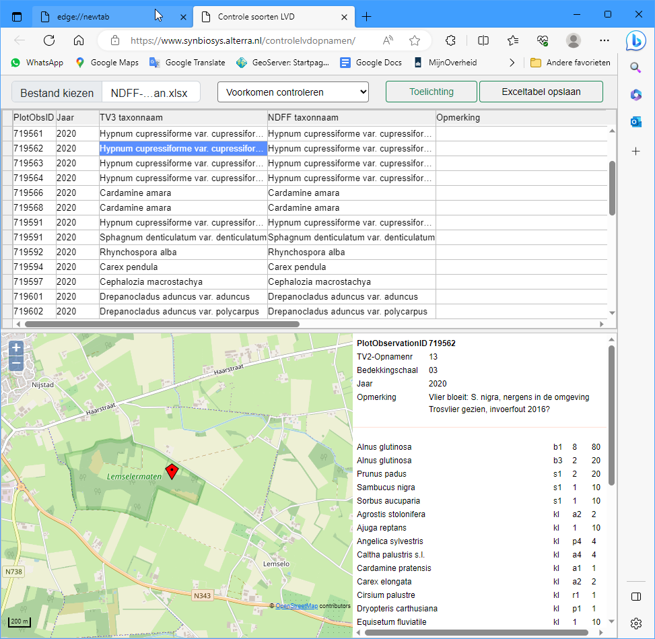Viewport: 655px width, 639px height.
Task: Click the Toelichting button
Action: point(431,92)
